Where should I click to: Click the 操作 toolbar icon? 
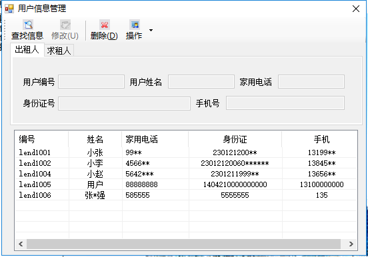pyautogui.click(x=135, y=25)
